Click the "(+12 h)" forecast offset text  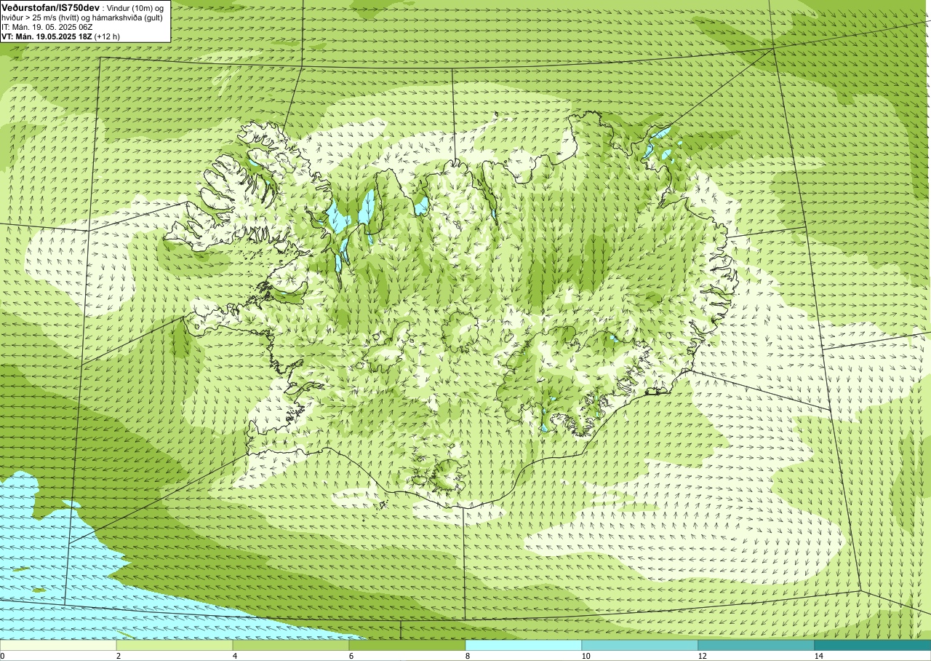[x=107, y=36]
